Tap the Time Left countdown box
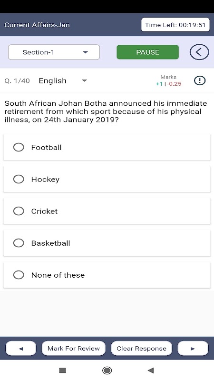Viewport: 214px width, 381px height. pos(175,25)
